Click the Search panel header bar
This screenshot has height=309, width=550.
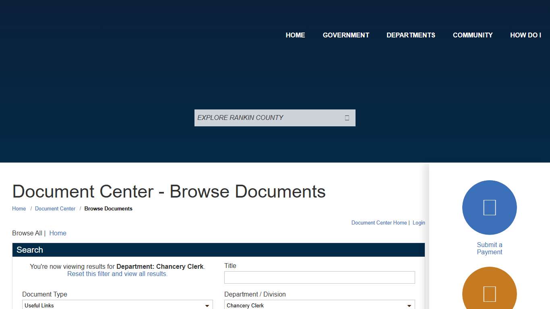[218, 250]
